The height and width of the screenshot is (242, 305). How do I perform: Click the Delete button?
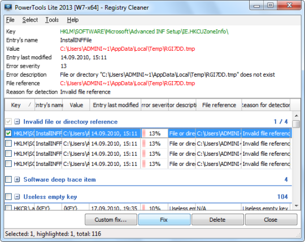pyautogui.click(x=217, y=219)
